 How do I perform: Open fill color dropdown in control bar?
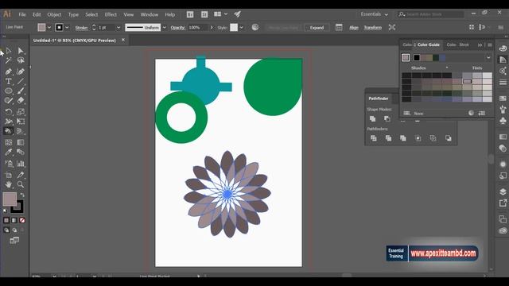pos(49,28)
